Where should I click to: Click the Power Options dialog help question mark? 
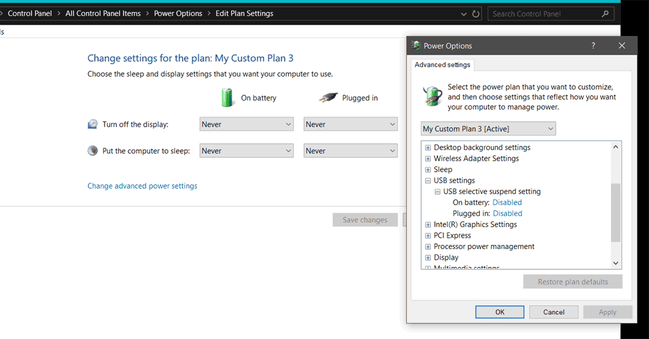(x=593, y=46)
